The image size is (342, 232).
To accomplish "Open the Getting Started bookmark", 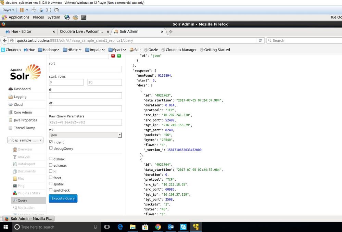I will (215, 50).
